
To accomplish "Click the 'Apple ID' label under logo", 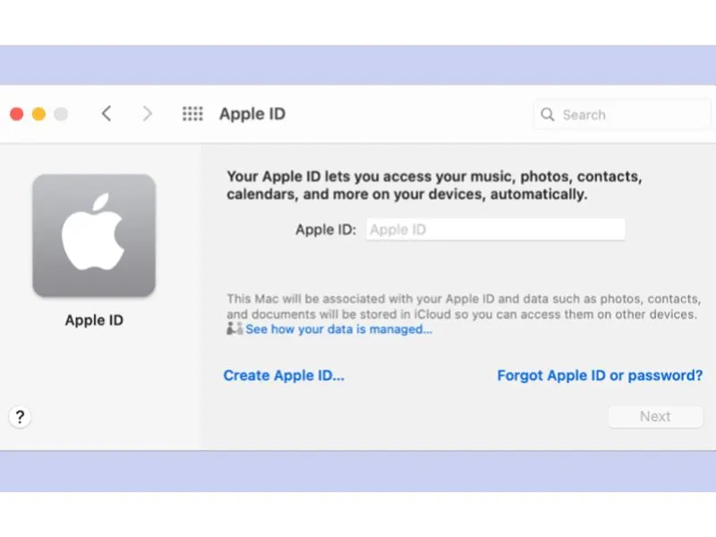I will [94, 320].
